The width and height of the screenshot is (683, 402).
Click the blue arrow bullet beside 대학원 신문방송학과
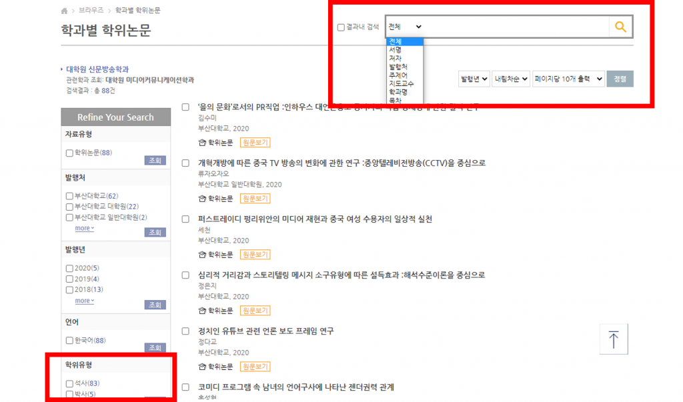[x=62, y=69]
